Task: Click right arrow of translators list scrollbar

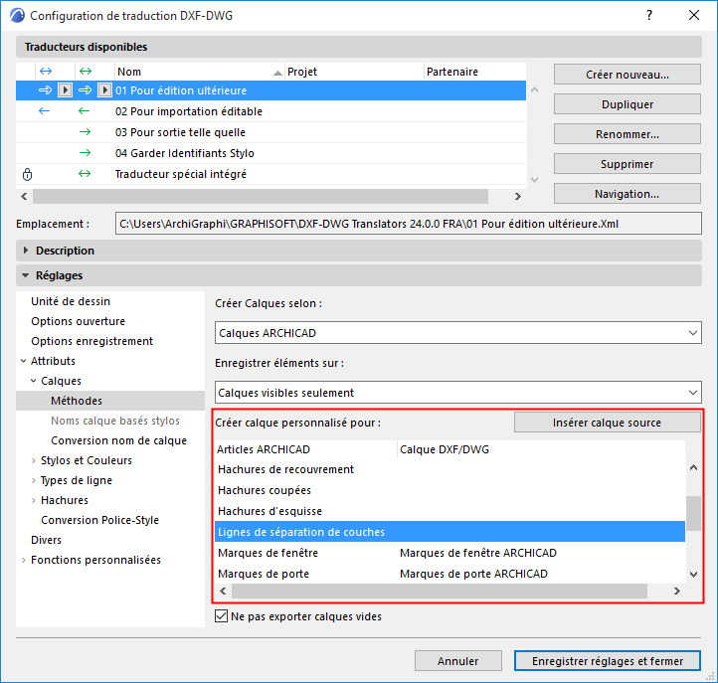Action: click(x=517, y=197)
